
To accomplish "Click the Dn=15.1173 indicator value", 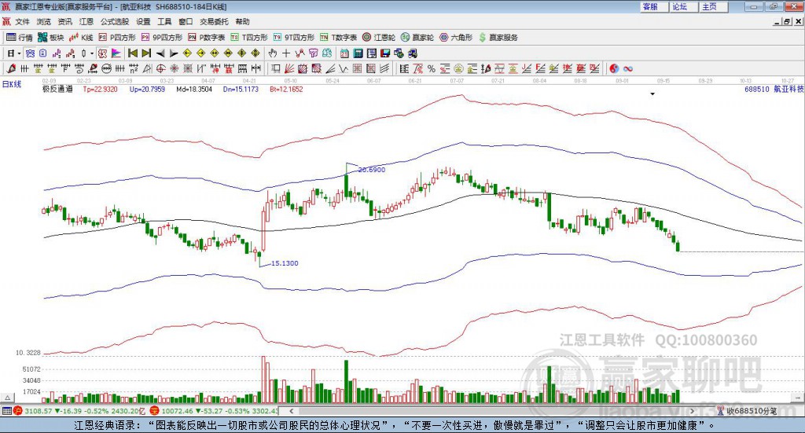I will click(x=241, y=89).
